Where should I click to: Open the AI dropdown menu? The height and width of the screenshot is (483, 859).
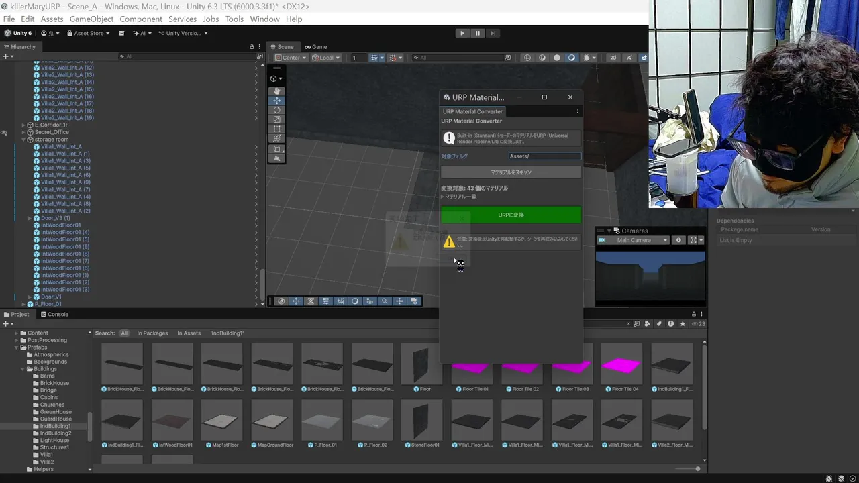pyautogui.click(x=142, y=33)
